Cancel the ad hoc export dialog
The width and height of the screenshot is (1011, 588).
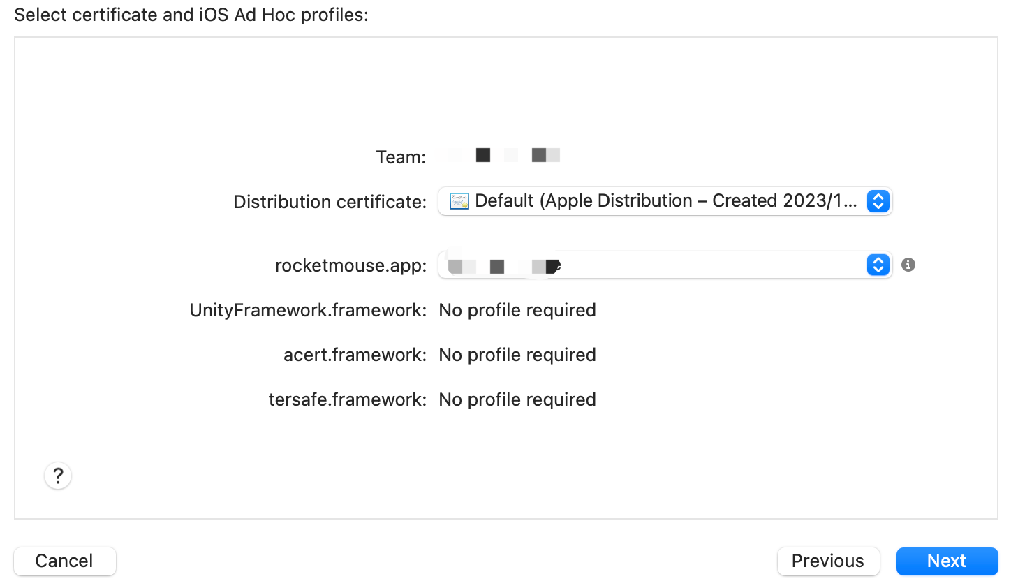(x=64, y=561)
